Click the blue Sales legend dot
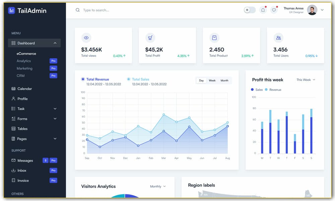This screenshot has width=335, height=201. coord(253,89)
